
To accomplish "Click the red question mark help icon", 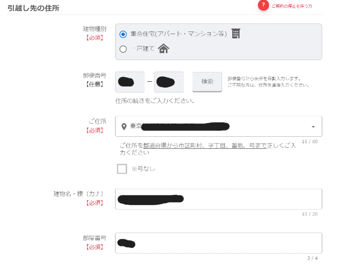I will 263,5.
